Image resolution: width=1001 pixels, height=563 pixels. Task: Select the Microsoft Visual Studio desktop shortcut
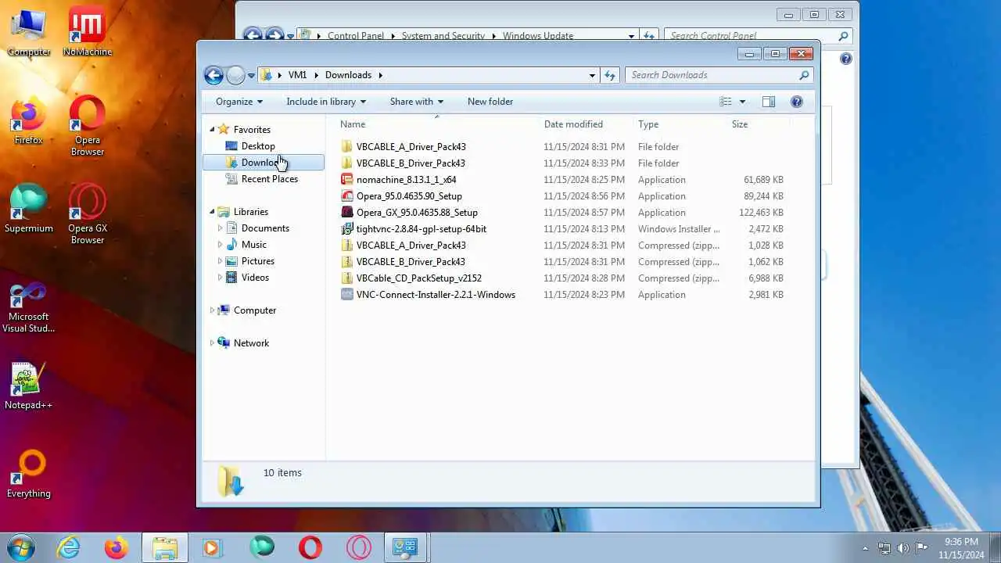29,308
